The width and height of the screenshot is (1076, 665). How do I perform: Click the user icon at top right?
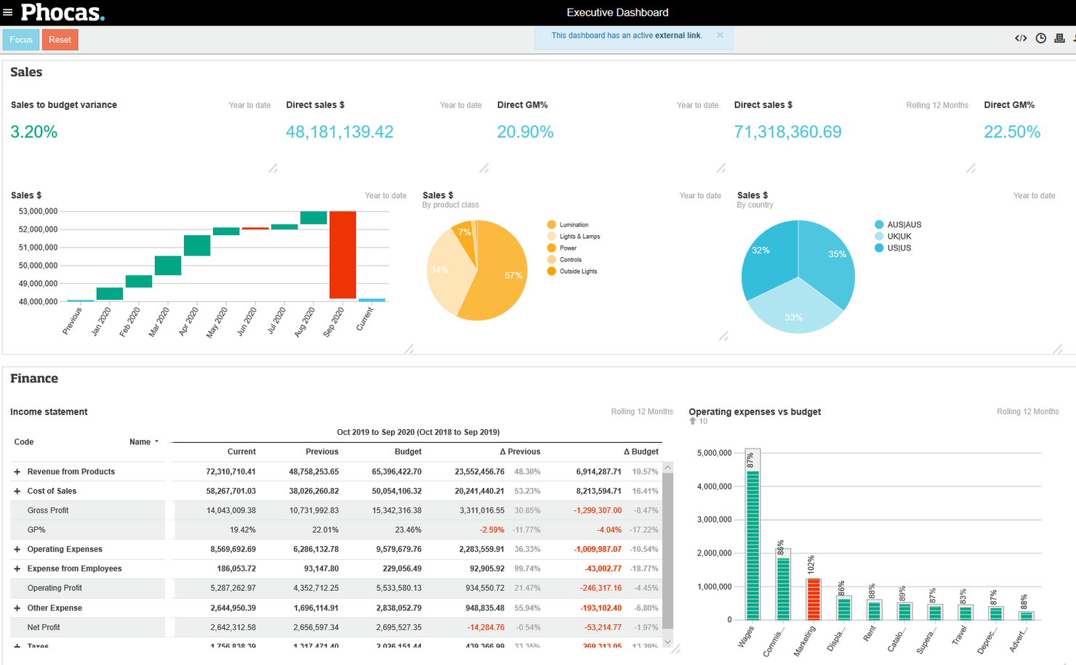(x=1073, y=38)
